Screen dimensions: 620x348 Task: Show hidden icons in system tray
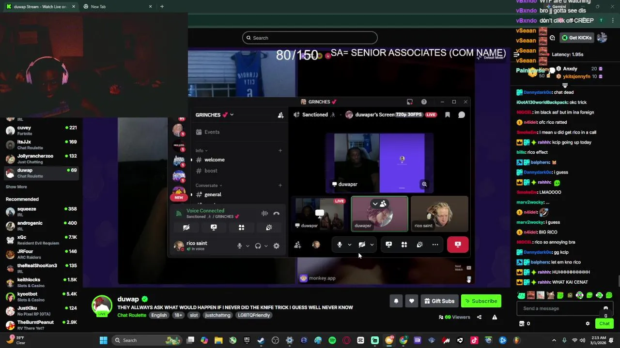tap(554, 340)
